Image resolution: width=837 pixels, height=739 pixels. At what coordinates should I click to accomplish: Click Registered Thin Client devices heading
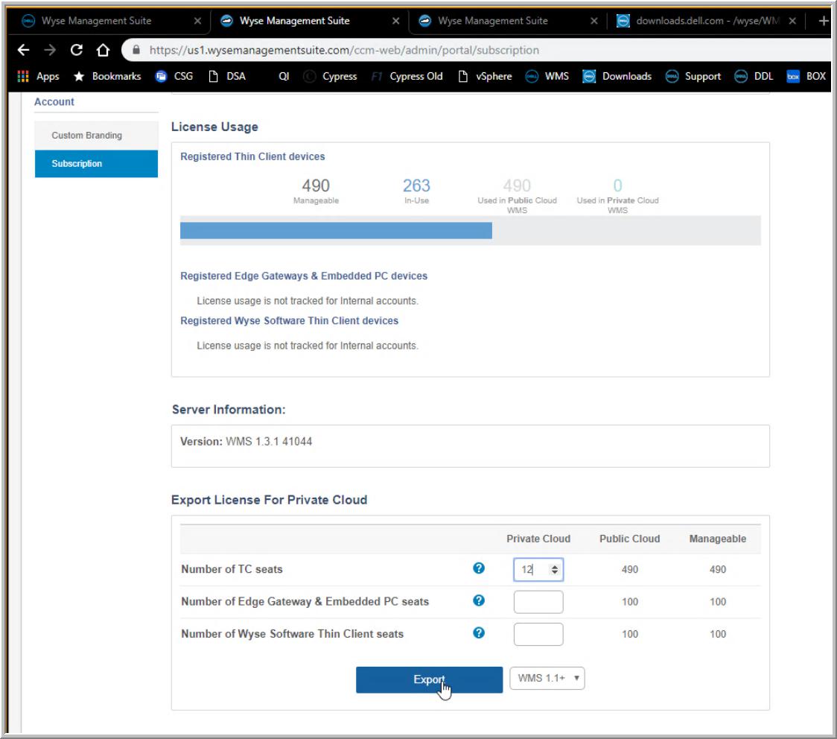[252, 156]
